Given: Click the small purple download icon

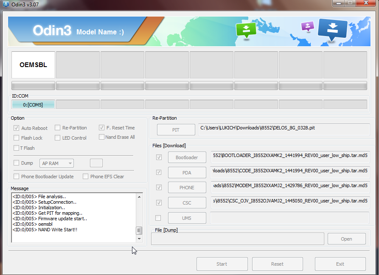Looking at the screenshot, I should [x=307, y=27].
